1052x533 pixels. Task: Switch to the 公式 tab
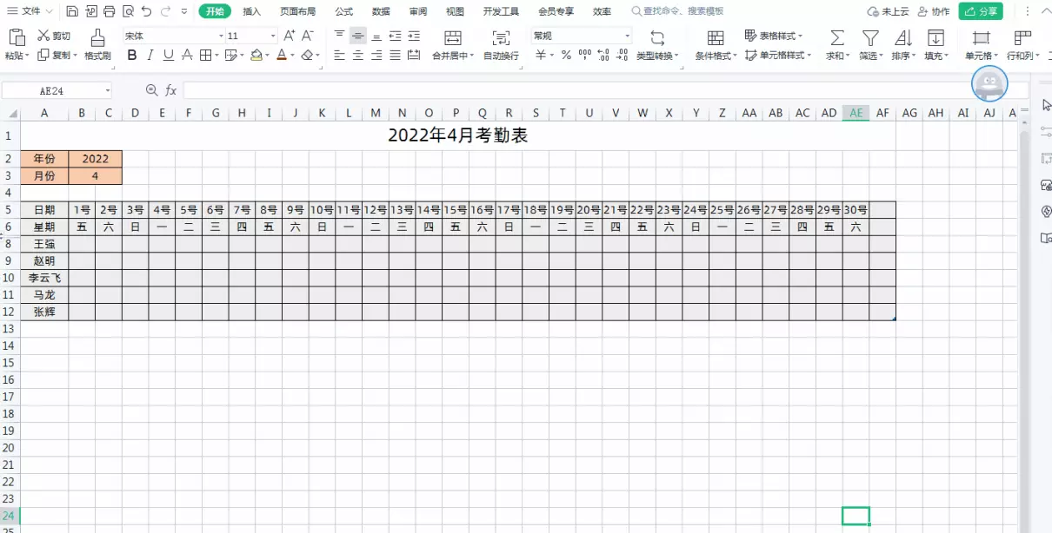click(x=343, y=11)
